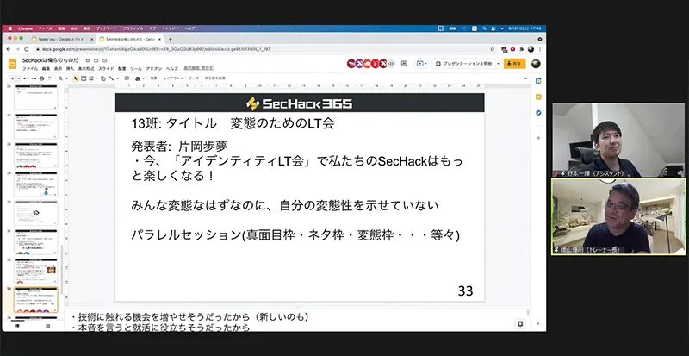Click the plus add-ons side panel icon
The height and width of the screenshot is (356, 689).
(538, 138)
